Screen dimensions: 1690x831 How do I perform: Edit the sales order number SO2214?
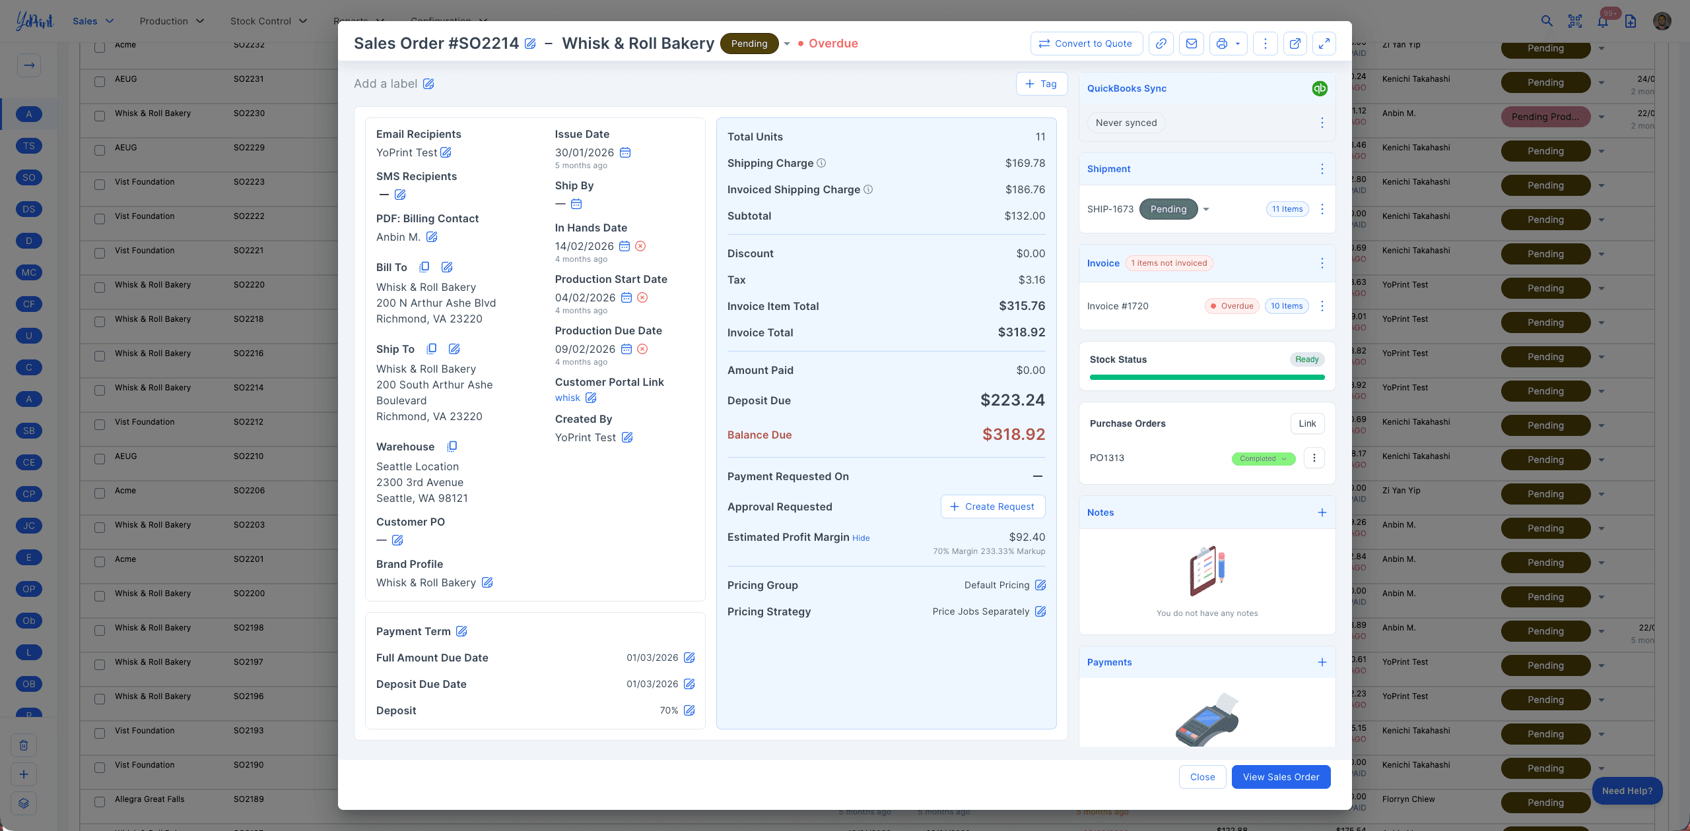pos(530,44)
